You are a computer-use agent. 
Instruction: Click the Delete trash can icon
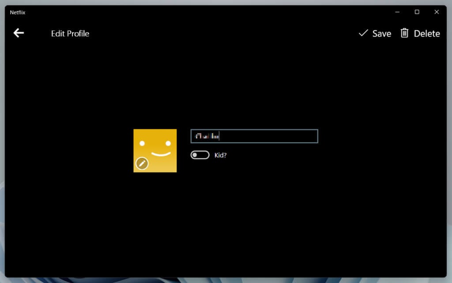point(404,33)
